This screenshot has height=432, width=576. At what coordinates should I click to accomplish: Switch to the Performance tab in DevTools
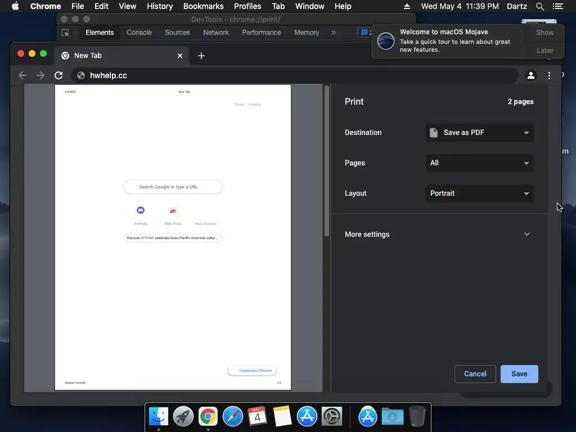[261, 33]
